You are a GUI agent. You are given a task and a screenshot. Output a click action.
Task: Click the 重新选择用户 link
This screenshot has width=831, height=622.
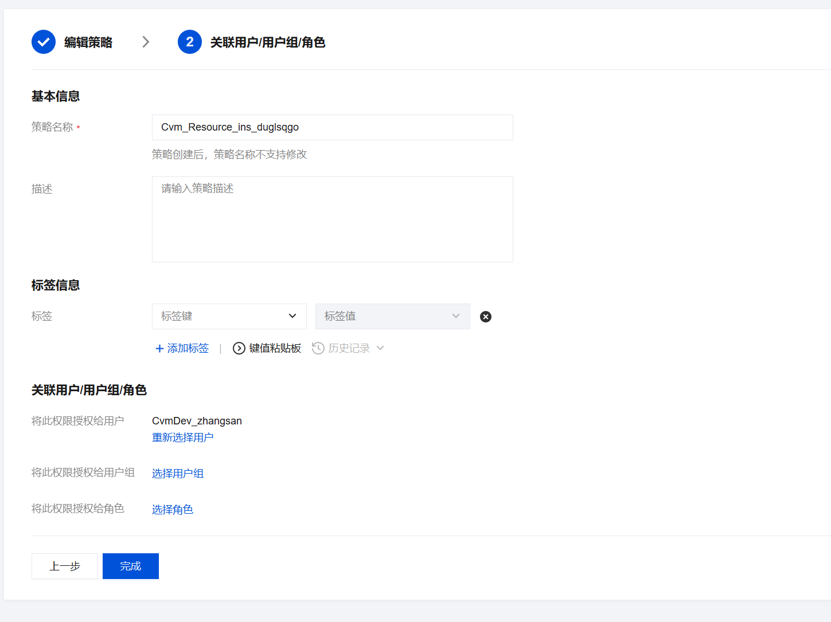click(182, 438)
